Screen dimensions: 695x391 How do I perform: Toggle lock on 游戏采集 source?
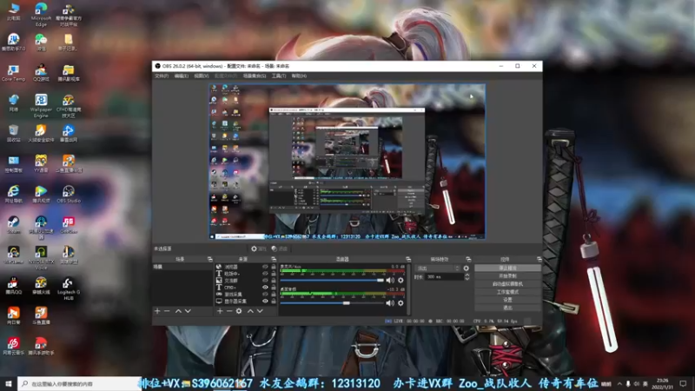pos(274,295)
